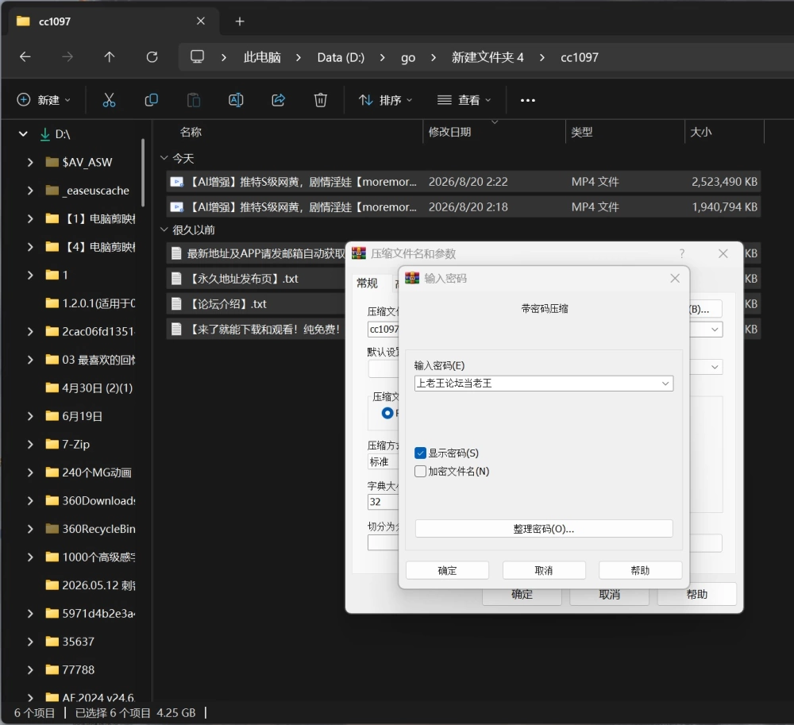Click the 【永久地址发布页】.txt file icon
The width and height of the screenshot is (794, 725).
pos(176,279)
